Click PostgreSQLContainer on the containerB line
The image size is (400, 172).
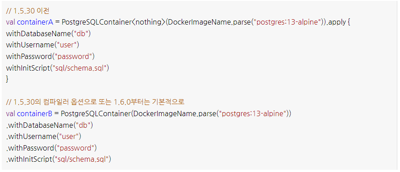pyautogui.click(x=96, y=113)
